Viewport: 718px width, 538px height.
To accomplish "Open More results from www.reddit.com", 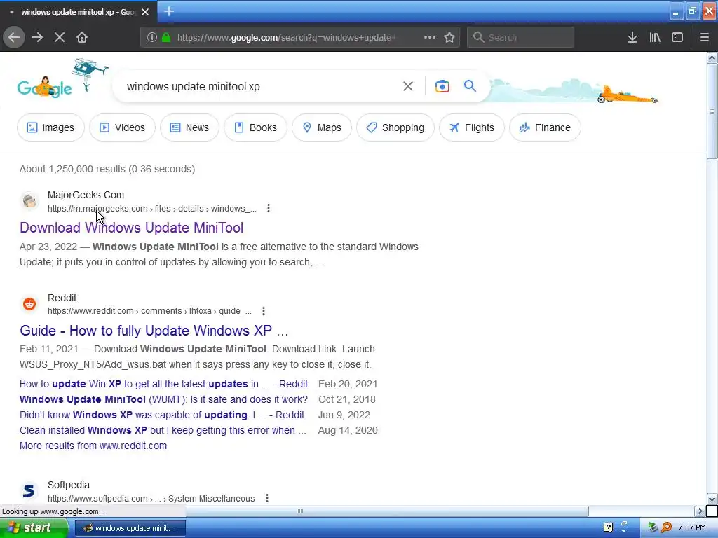I will [x=93, y=446].
